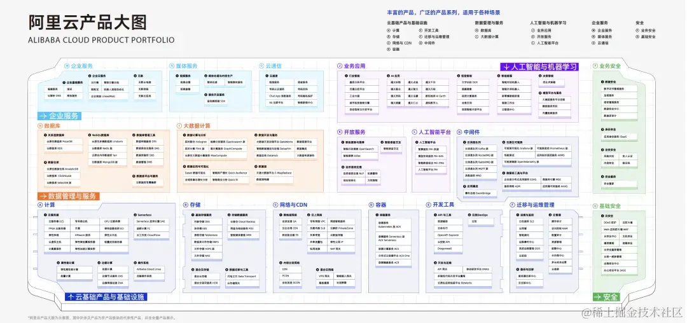Screen dimensions: 687x323
Task: Click circled icon beside 基础安全 section heading
Action: click(595, 206)
